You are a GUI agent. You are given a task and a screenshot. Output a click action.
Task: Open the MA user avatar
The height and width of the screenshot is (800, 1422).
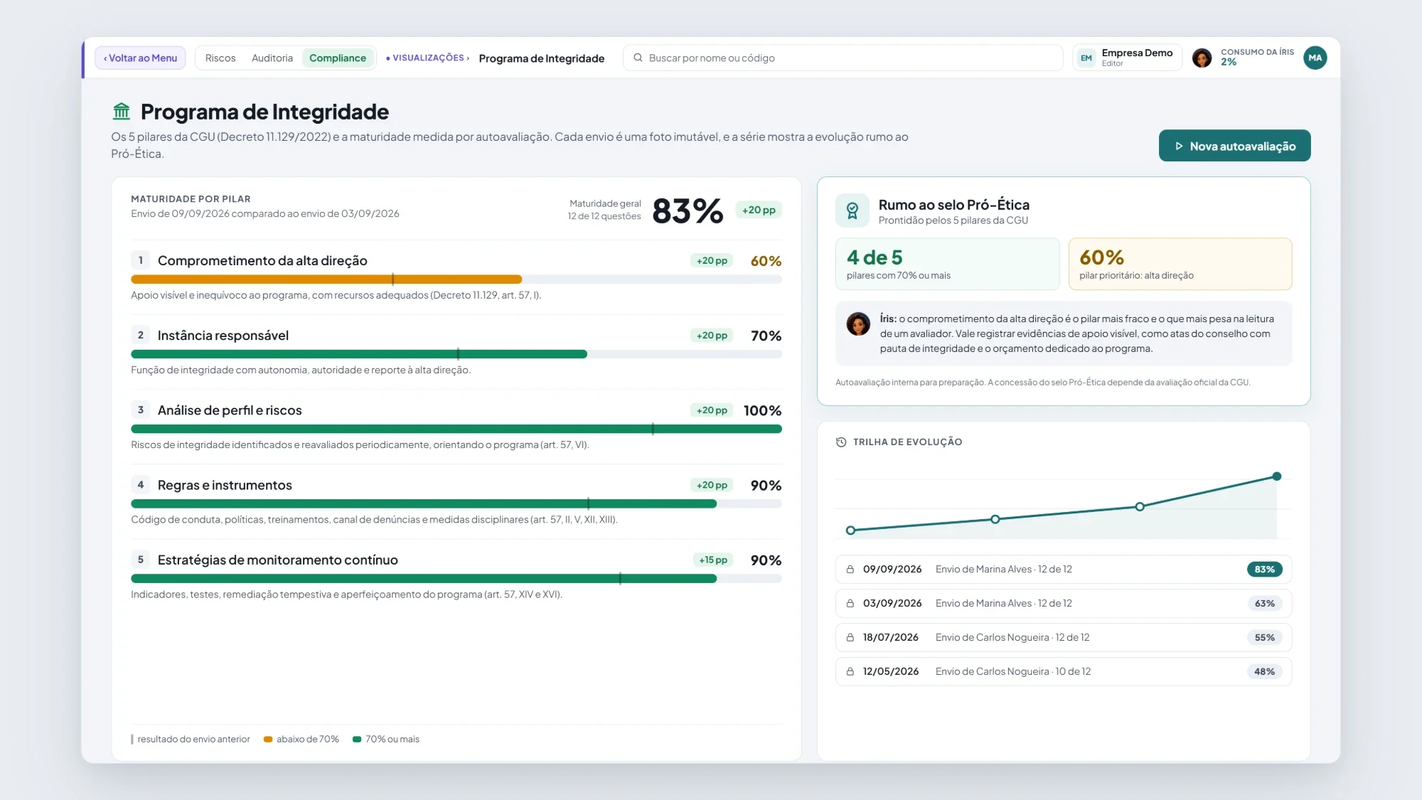(1315, 58)
